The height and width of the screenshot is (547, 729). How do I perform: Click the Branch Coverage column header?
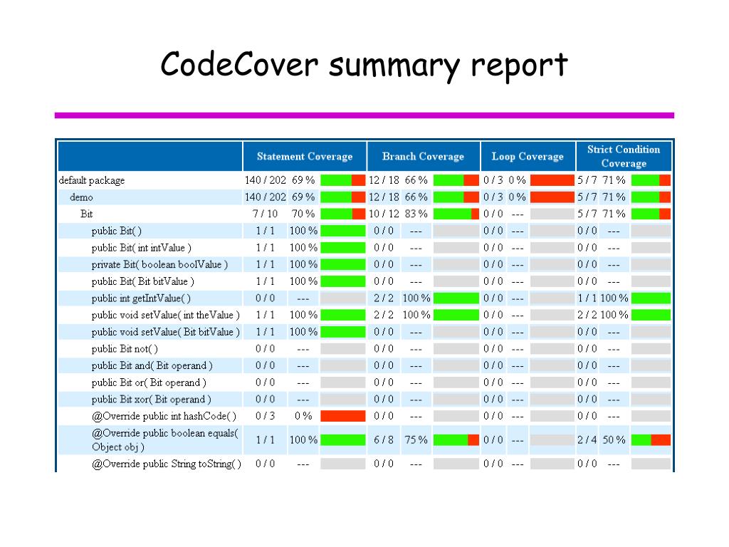pyautogui.click(x=423, y=156)
